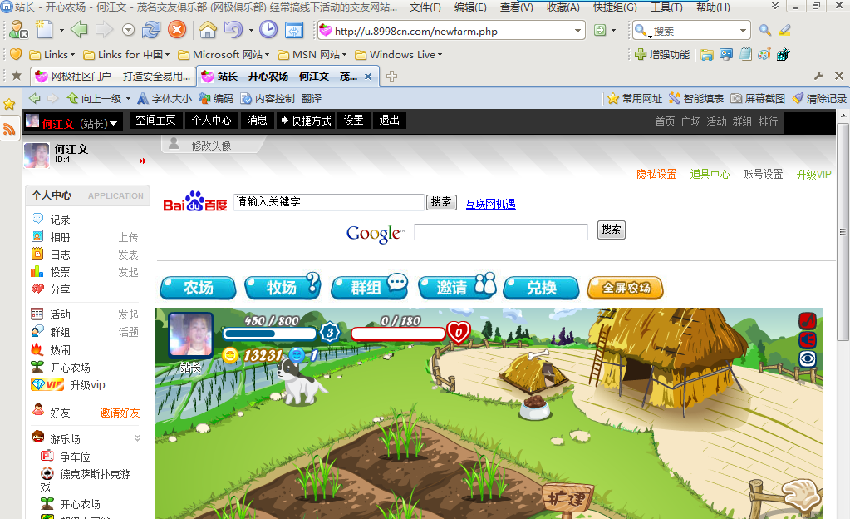Collapse the 游乐场 section chevron
Viewport: 850px width, 519px height.
[137, 437]
